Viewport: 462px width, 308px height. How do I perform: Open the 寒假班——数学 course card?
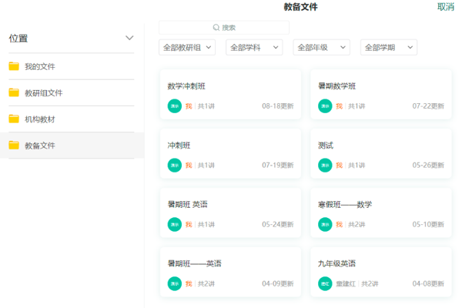(380, 213)
